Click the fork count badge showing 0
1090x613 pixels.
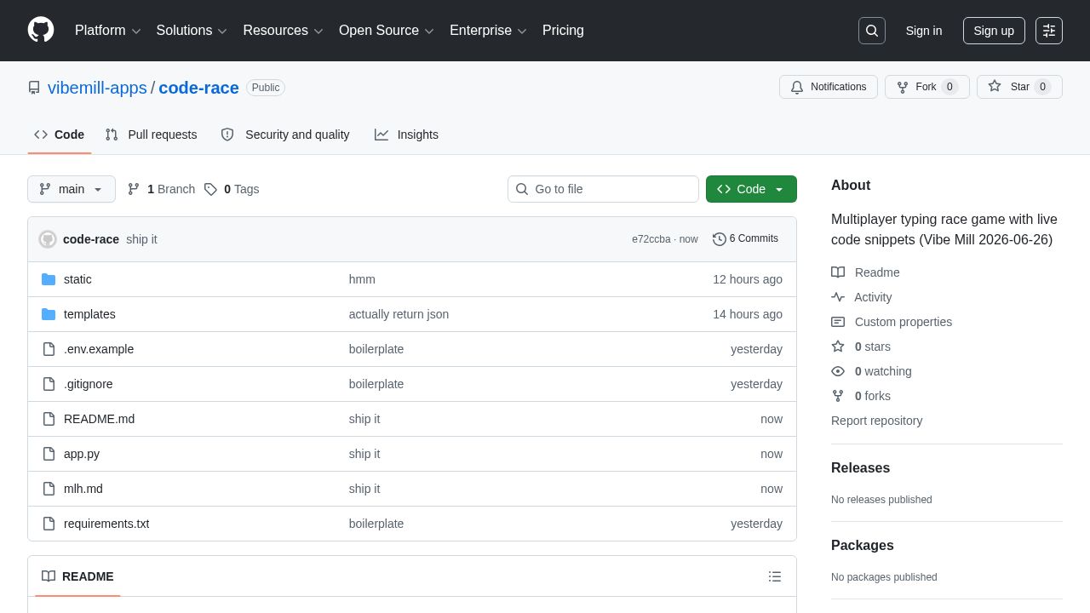(x=949, y=87)
